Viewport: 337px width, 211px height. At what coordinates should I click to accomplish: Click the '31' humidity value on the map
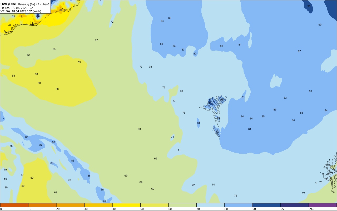[x=22, y=17]
